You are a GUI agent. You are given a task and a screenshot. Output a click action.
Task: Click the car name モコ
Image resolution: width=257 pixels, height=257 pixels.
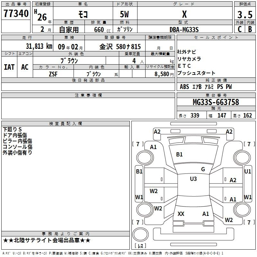tap(83, 14)
